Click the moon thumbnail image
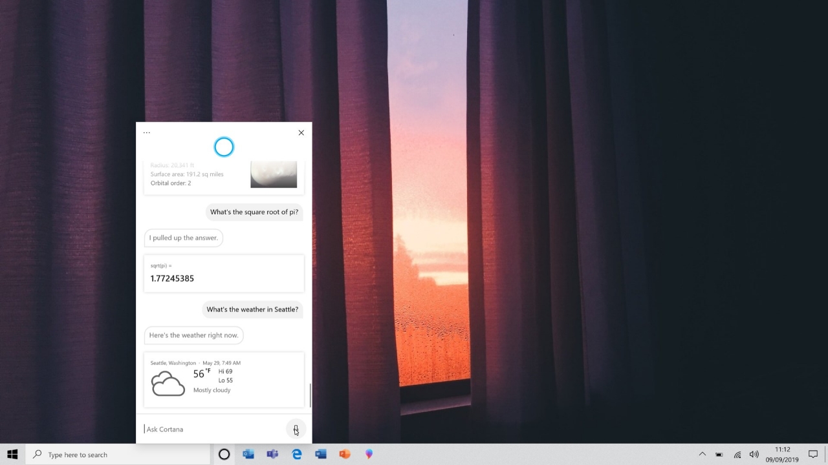 point(274,174)
